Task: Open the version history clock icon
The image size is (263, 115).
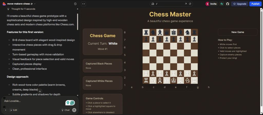Action: click(75, 4)
